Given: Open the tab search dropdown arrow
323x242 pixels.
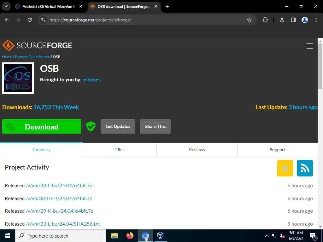Looking at the screenshot, I should pyautogui.click(x=6, y=6).
